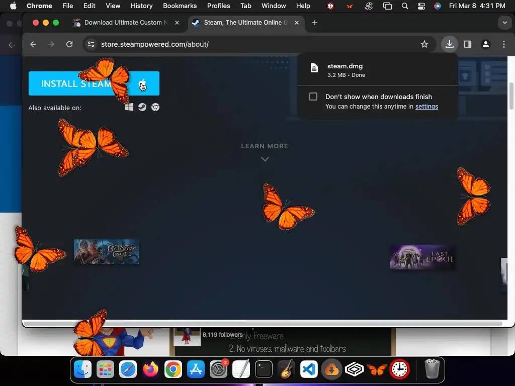Expand the chevron below Learn More

point(265,159)
